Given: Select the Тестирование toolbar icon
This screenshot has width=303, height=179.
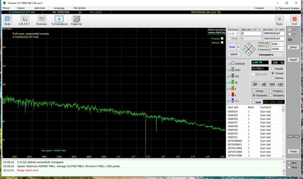Looking at the screenshot, I should 59,20.
